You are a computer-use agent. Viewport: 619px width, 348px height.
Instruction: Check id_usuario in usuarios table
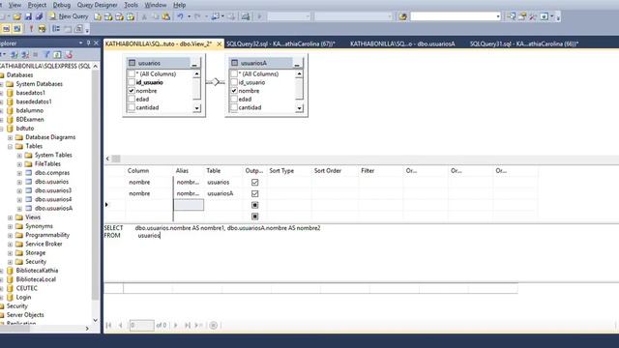[132, 82]
